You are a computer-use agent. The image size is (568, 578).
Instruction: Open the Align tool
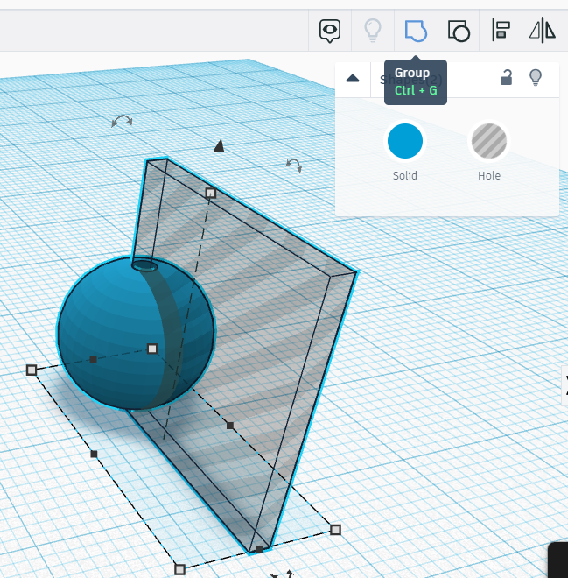tap(501, 31)
